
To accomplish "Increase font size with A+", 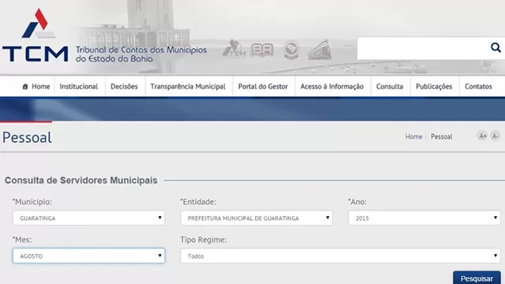I will (x=482, y=136).
